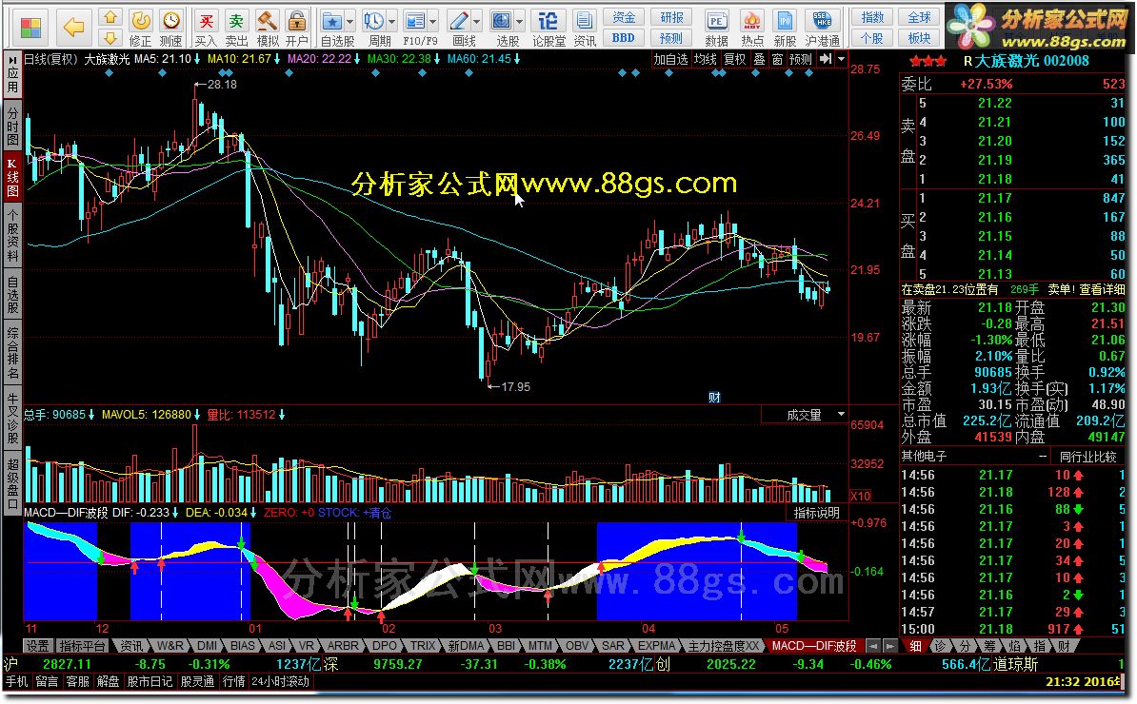This screenshot has width=1137, height=704.
Task: Click the yellow down arrow icon
Action: [110, 38]
